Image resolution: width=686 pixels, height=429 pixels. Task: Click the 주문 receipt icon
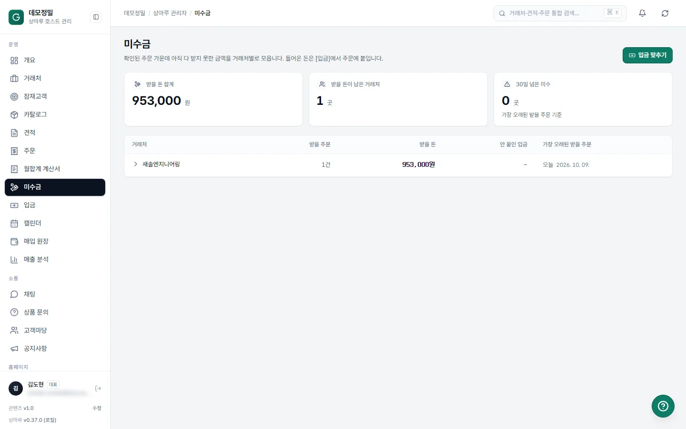[x=14, y=151]
